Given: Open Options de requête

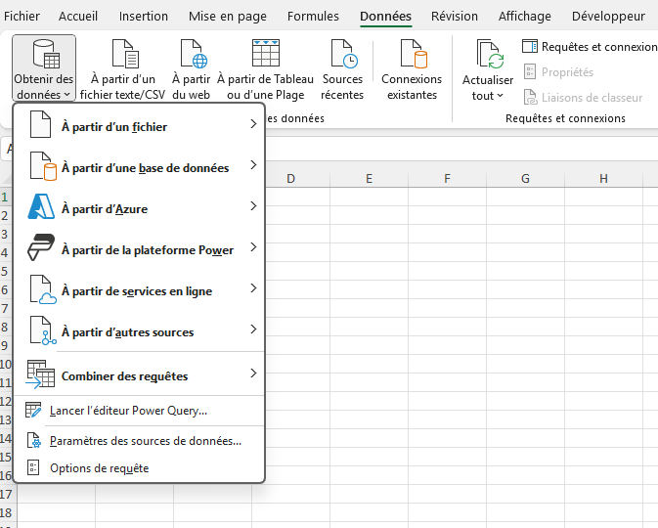Looking at the screenshot, I should (139, 467).
